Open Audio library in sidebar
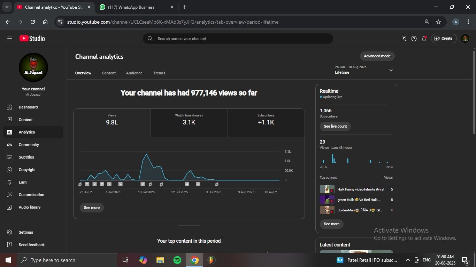This screenshot has width=476, height=267. click(x=30, y=207)
